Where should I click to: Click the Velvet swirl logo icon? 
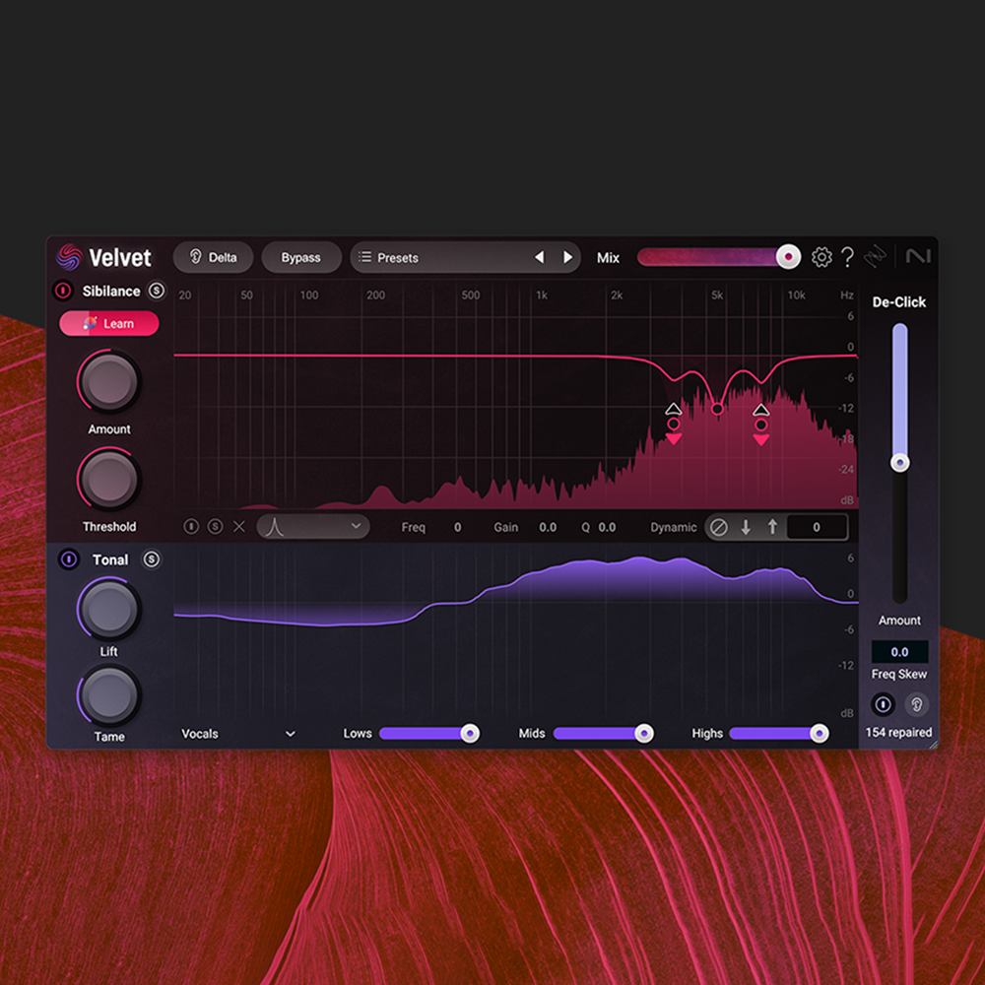point(69,257)
